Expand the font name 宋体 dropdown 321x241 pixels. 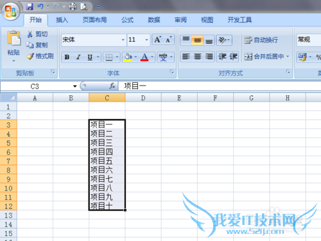[x=123, y=40]
